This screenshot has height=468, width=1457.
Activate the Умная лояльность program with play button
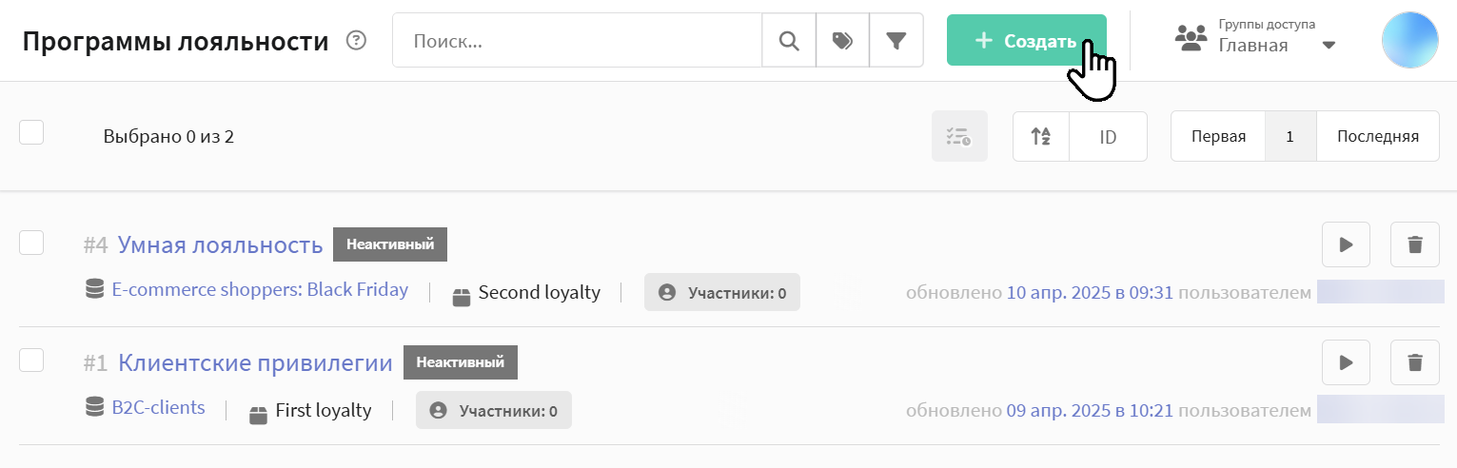coord(1346,245)
